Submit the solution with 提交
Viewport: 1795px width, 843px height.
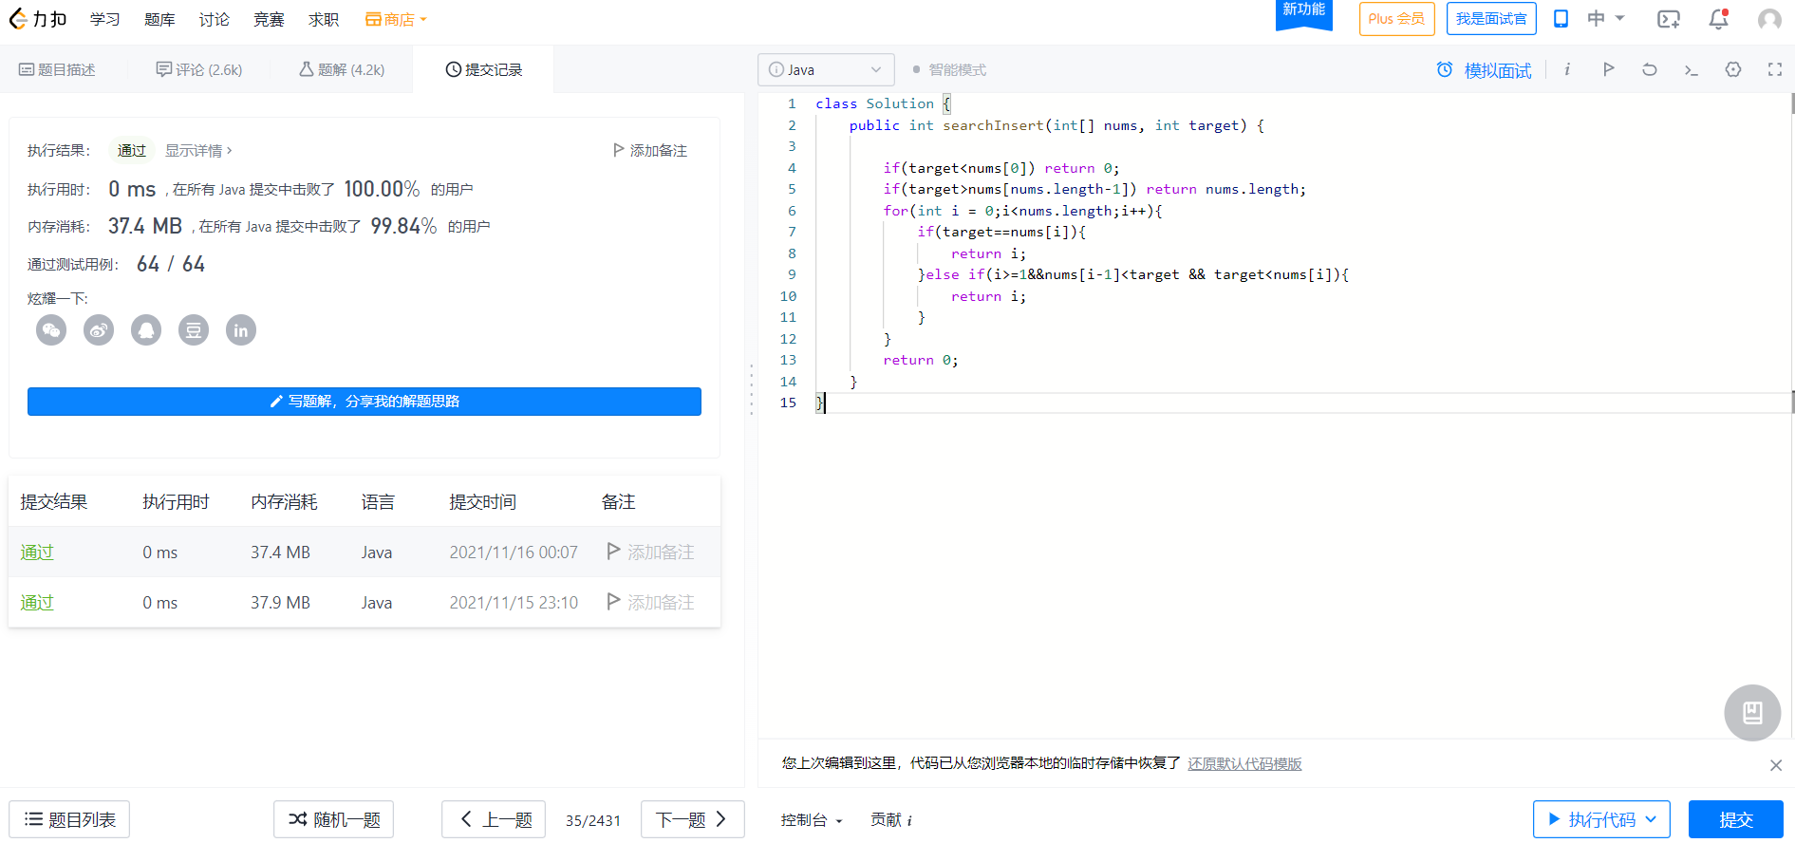point(1736,819)
